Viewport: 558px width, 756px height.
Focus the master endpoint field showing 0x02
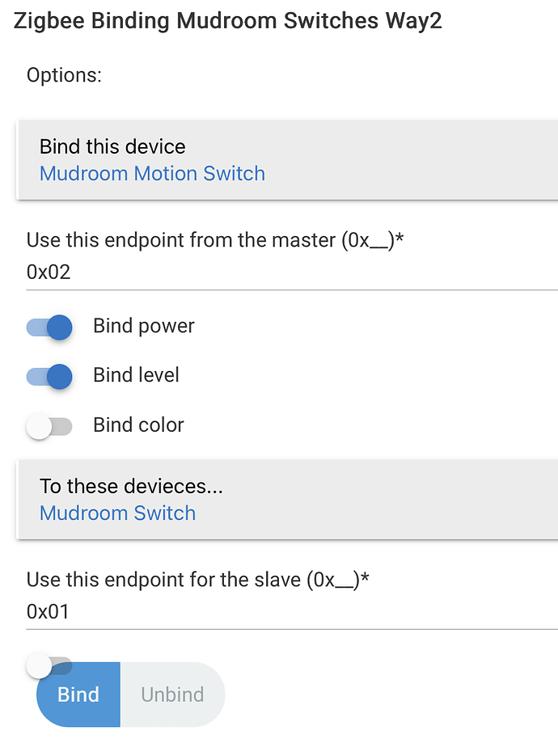(x=291, y=272)
